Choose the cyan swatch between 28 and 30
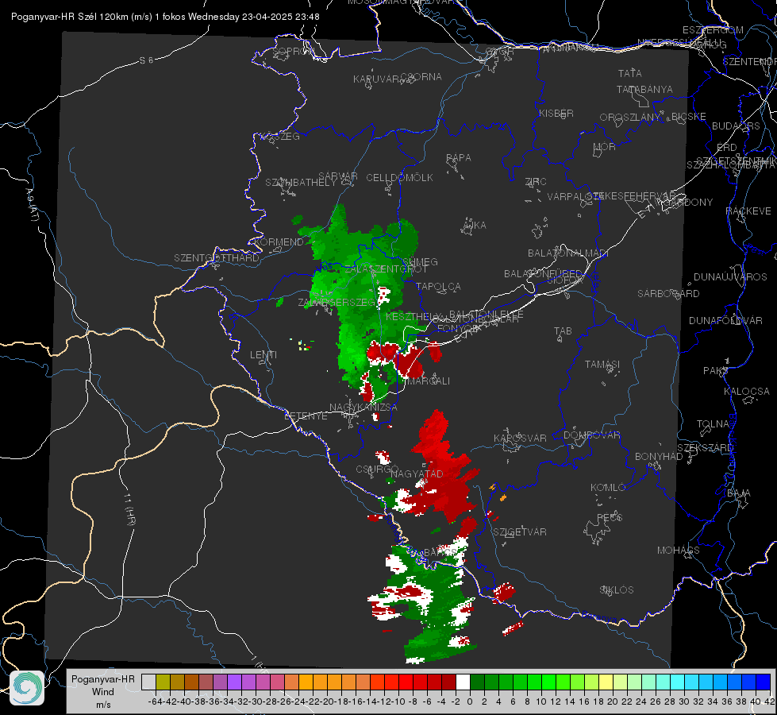Screen dimensions: 777x715 click(x=678, y=682)
